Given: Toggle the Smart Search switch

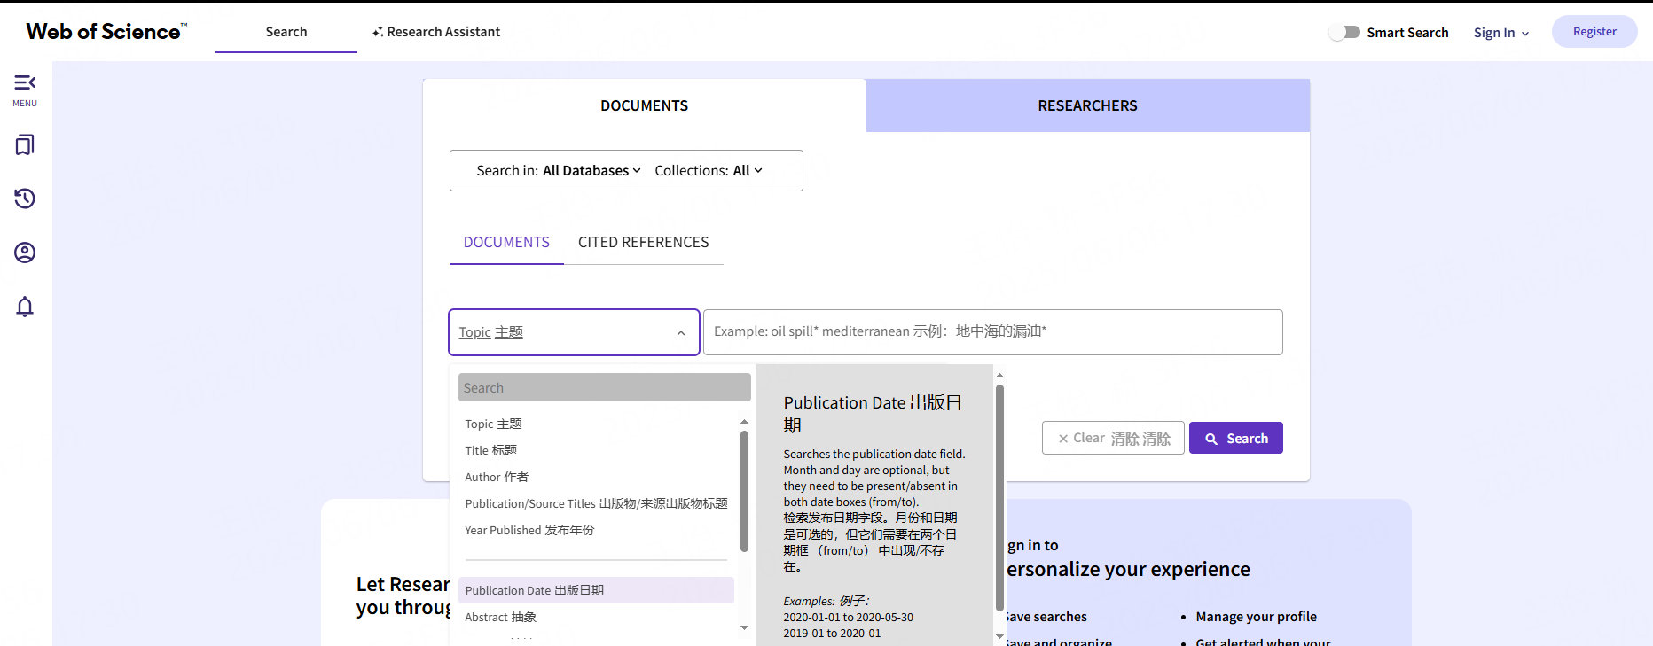Looking at the screenshot, I should (1344, 32).
